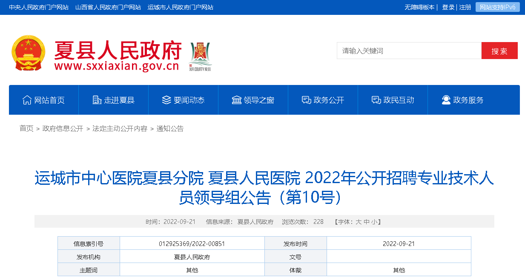Open 运城市人民政府门户网站 link

(181, 7)
